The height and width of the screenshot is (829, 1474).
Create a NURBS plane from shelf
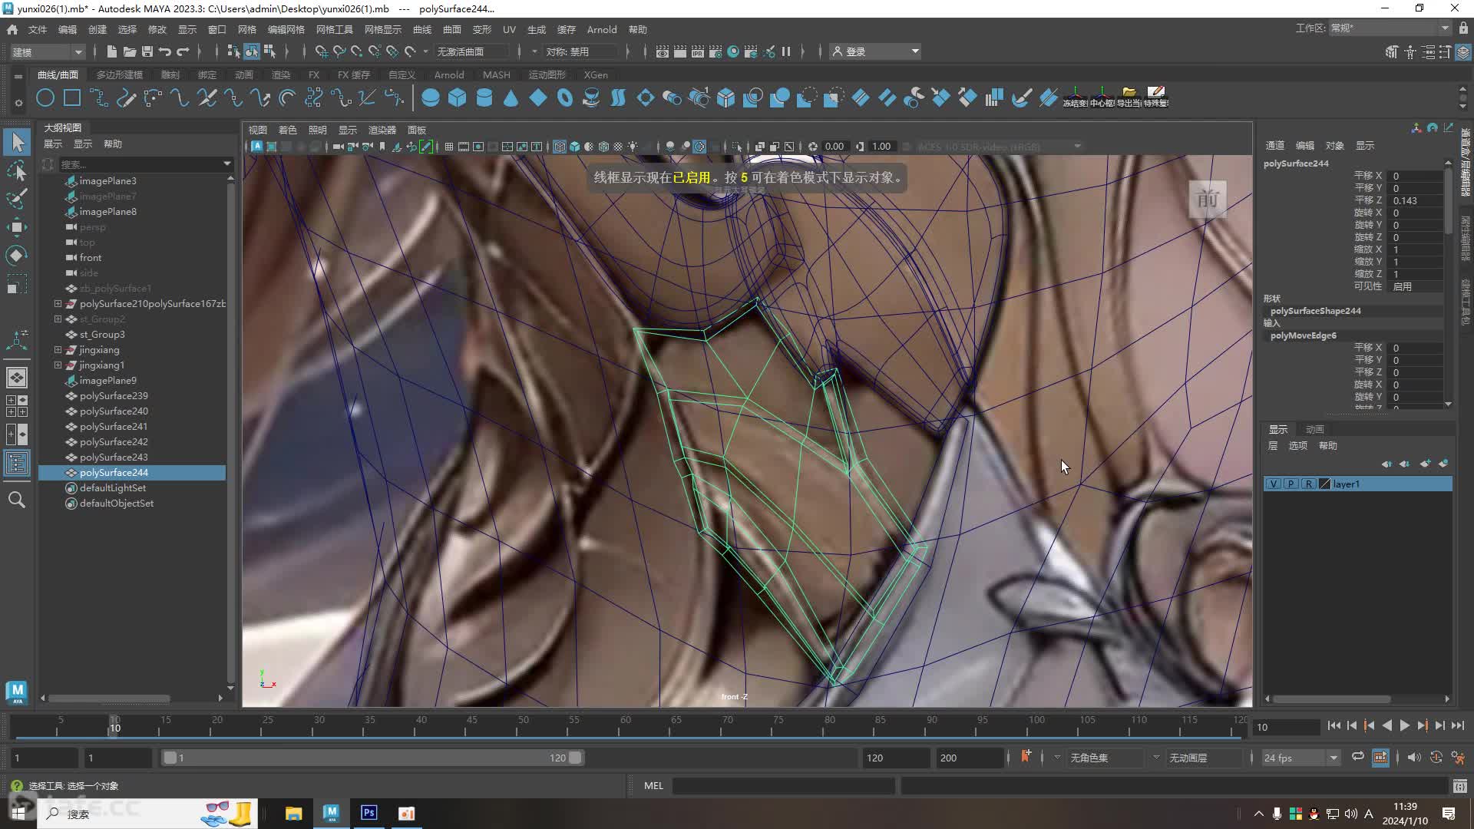coord(538,98)
